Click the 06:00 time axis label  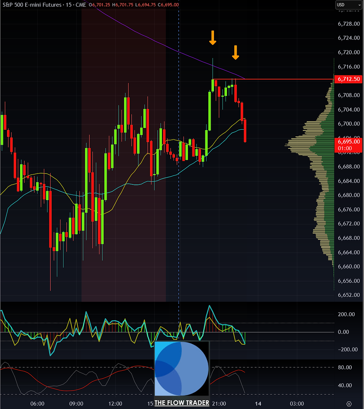pos(37,403)
